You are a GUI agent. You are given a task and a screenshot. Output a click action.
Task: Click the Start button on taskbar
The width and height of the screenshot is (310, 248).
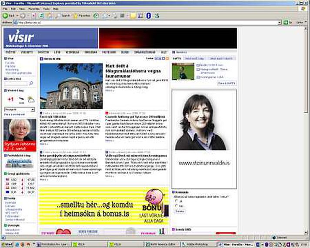7,245
